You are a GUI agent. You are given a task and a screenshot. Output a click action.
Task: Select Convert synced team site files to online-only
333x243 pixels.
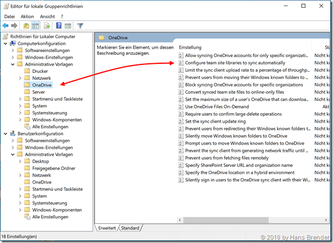234,92
